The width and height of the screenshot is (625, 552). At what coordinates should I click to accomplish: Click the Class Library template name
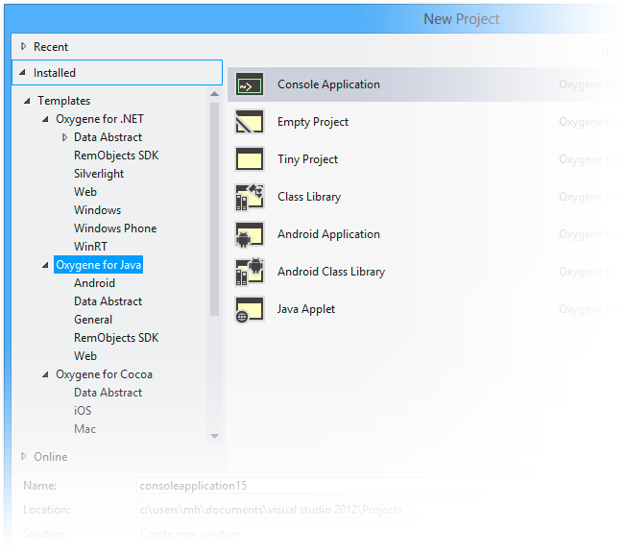pos(309,197)
